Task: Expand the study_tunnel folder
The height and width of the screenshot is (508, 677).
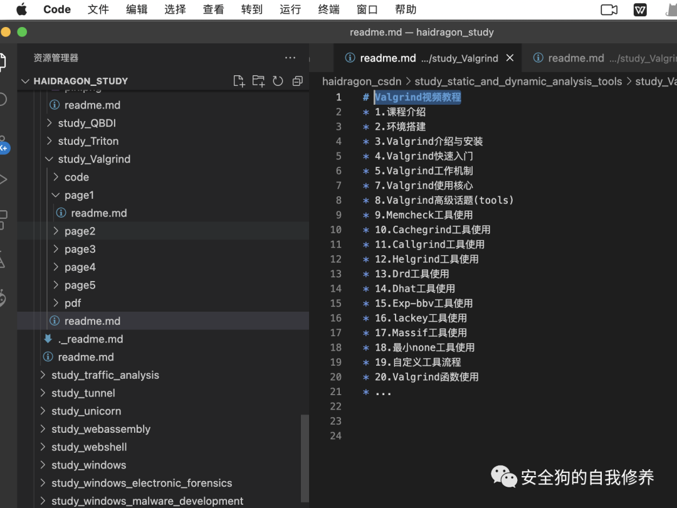Action: [x=43, y=393]
